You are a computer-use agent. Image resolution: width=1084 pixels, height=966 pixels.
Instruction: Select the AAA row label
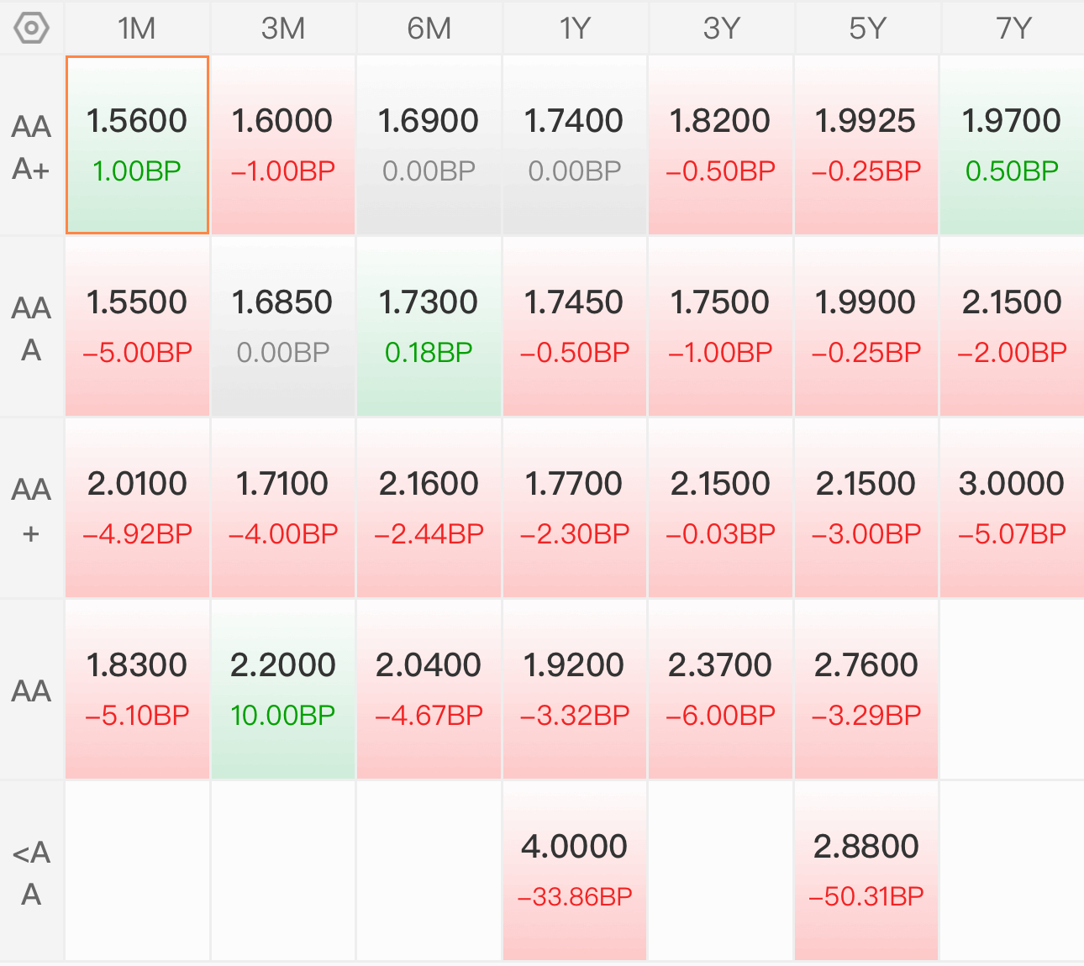(x=31, y=328)
